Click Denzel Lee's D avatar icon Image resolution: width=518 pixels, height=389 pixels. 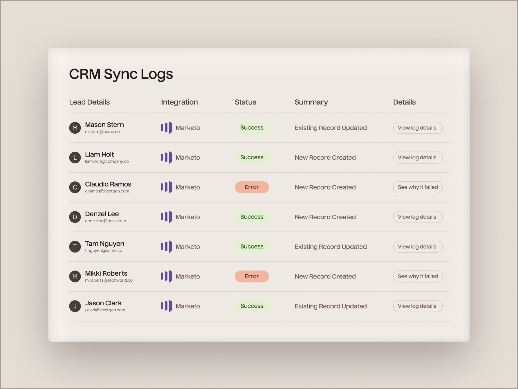coord(75,217)
